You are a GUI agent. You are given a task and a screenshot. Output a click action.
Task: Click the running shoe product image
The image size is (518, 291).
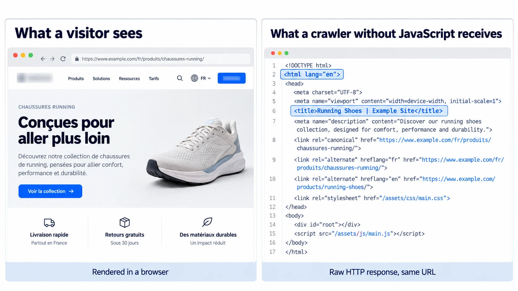tap(196, 152)
